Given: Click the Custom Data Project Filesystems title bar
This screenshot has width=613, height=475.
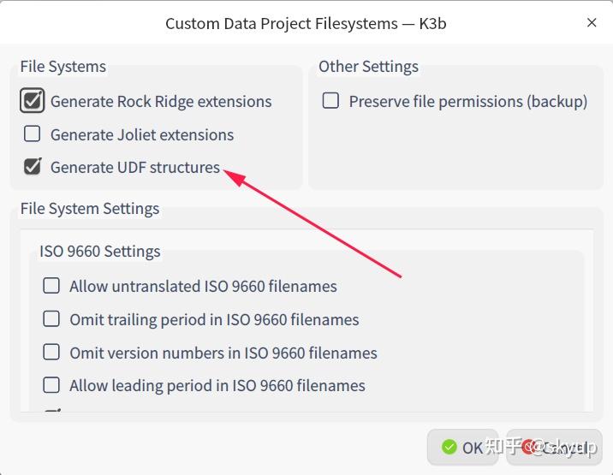Looking at the screenshot, I should (x=306, y=23).
